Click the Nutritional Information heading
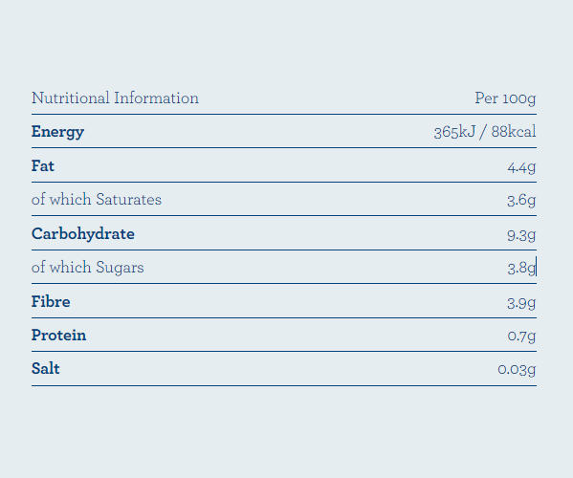This screenshot has width=573, height=478. click(115, 98)
